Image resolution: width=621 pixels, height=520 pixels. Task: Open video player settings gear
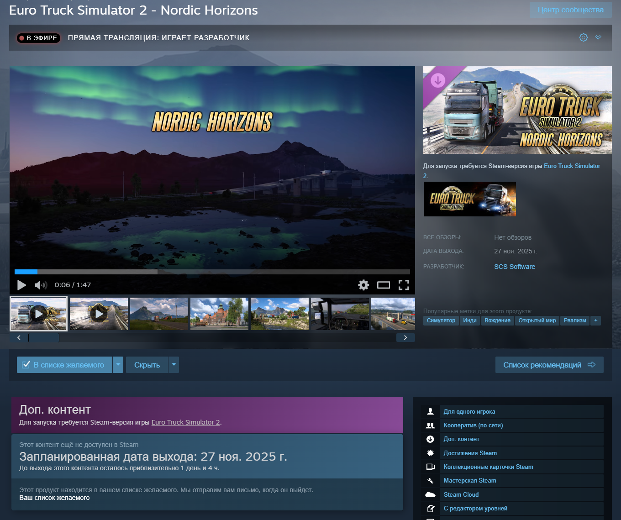[x=363, y=285]
